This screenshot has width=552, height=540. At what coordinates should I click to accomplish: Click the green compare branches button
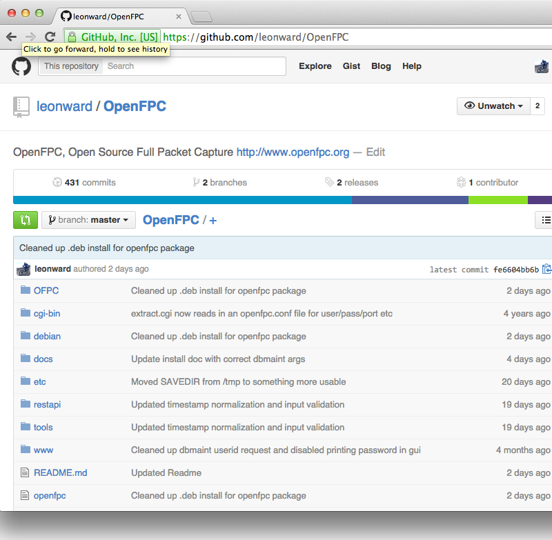click(26, 220)
